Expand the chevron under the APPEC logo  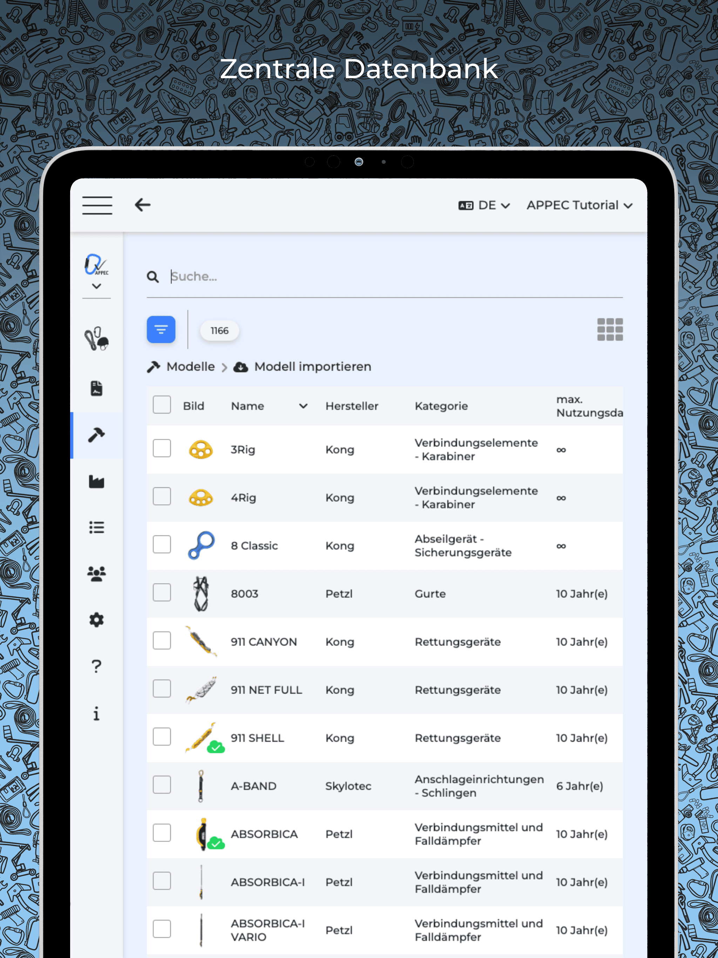pyautogui.click(x=96, y=286)
